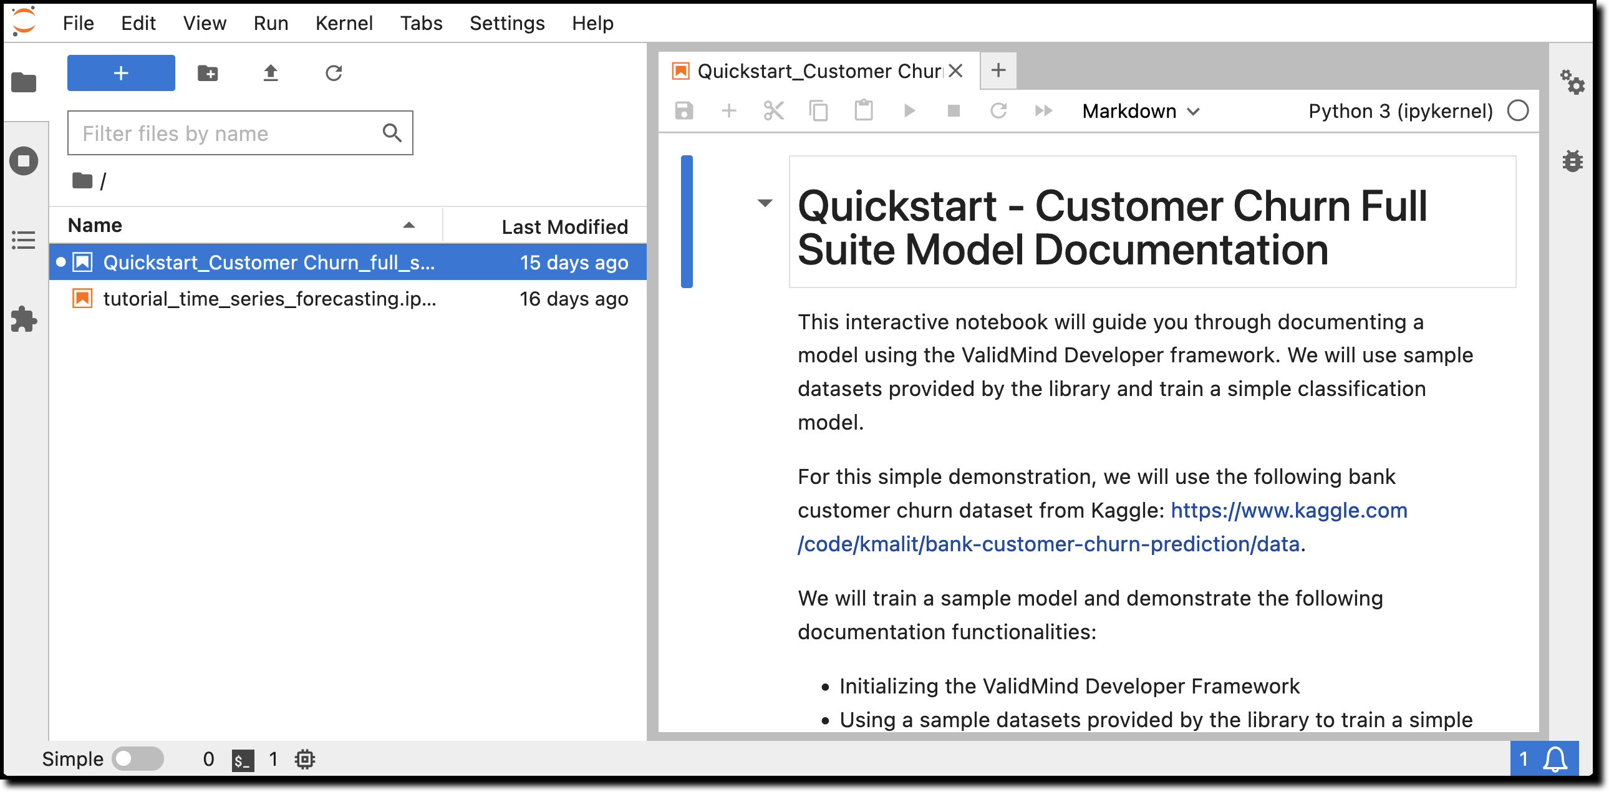Sort files by Last Modified column
This screenshot has height=792, width=1609.
(x=544, y=226)
